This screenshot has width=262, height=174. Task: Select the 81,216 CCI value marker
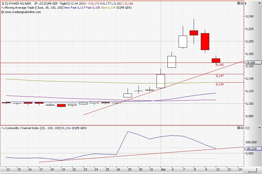pyautogui.click(x=253, y=149)
